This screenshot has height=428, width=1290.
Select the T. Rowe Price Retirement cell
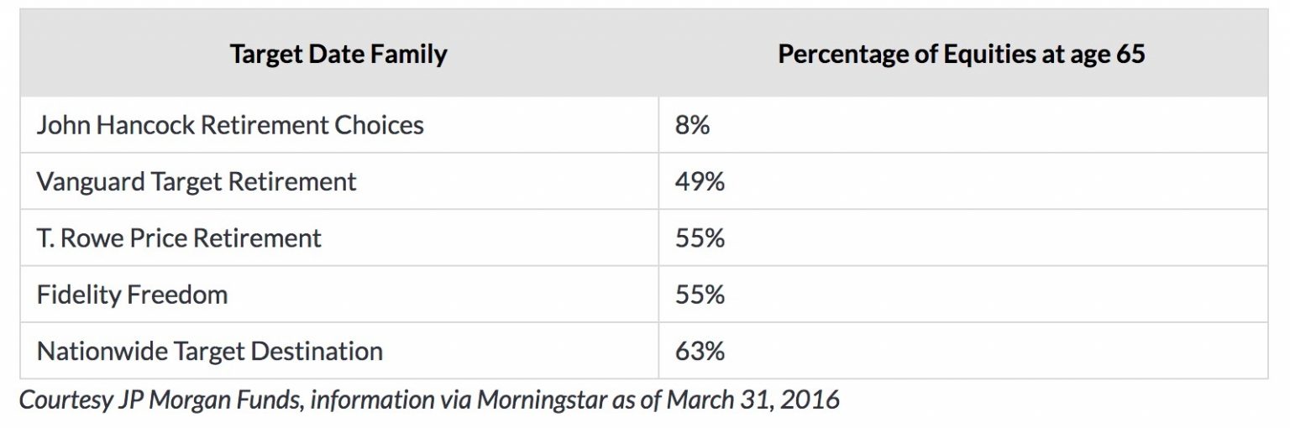pos(179,238)
